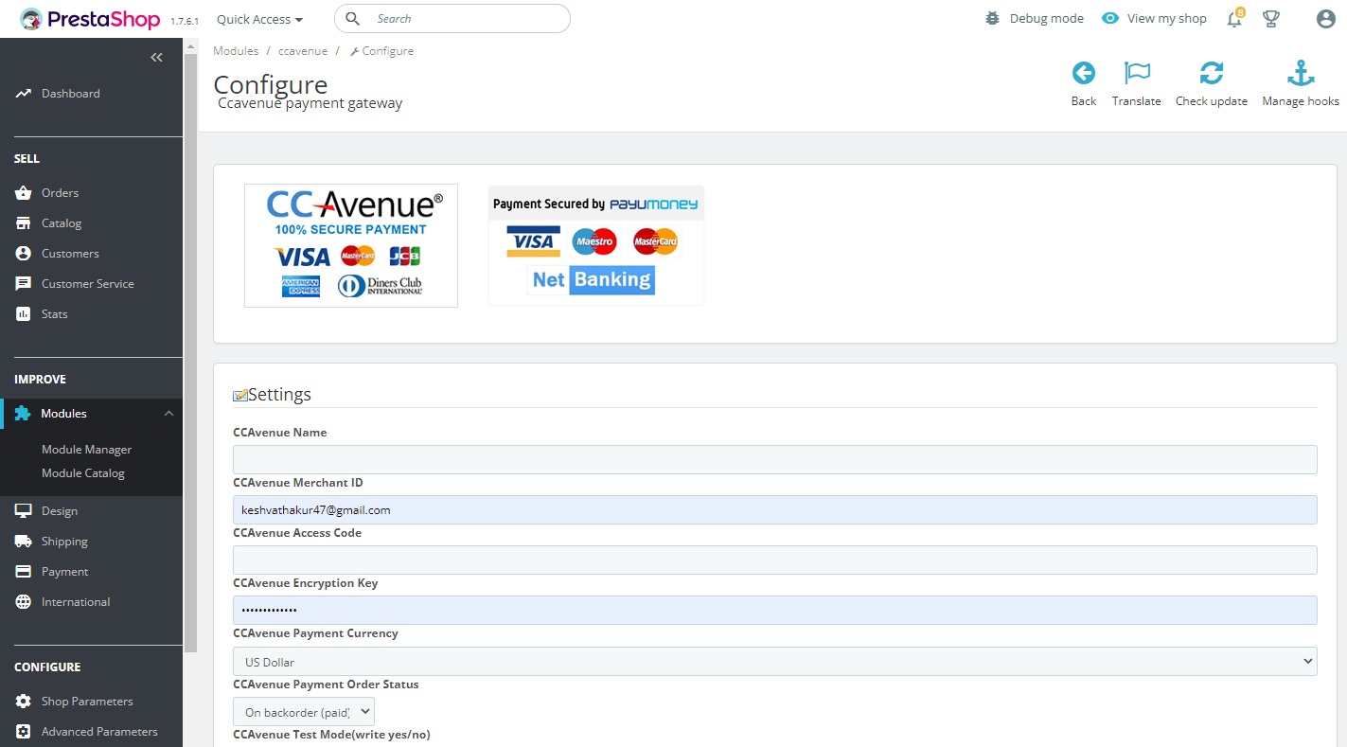
Task: Open the user profile avatar icon
Action: tap(1325, 19)
